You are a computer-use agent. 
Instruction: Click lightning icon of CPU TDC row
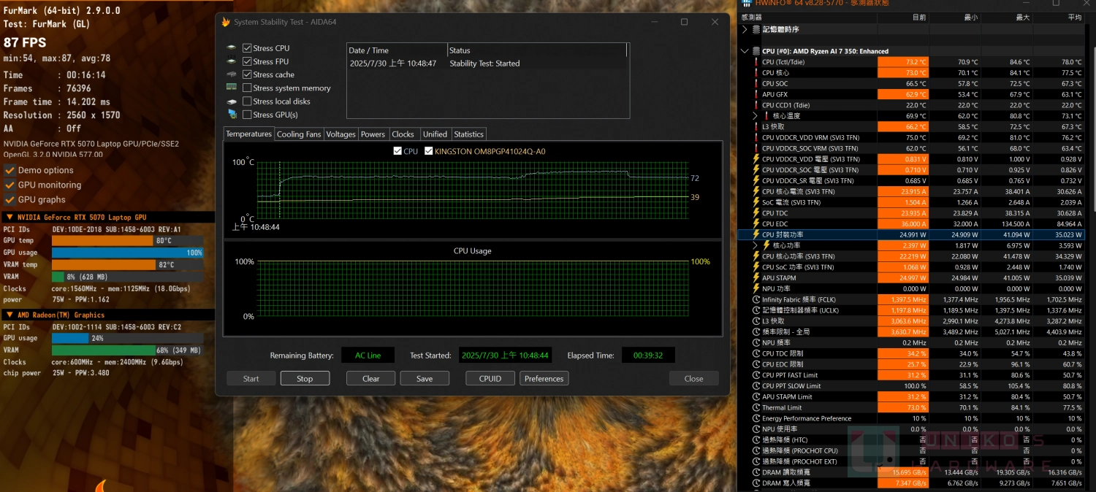[x=756, y=213]
